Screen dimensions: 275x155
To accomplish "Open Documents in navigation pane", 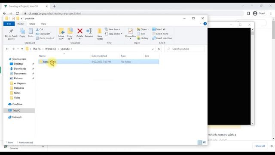I will click(x=18, y=74).
